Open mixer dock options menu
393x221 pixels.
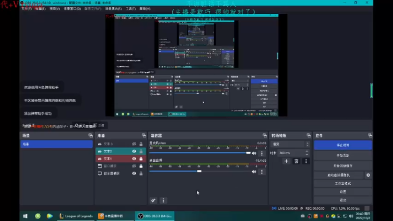(x=164, y=200)
